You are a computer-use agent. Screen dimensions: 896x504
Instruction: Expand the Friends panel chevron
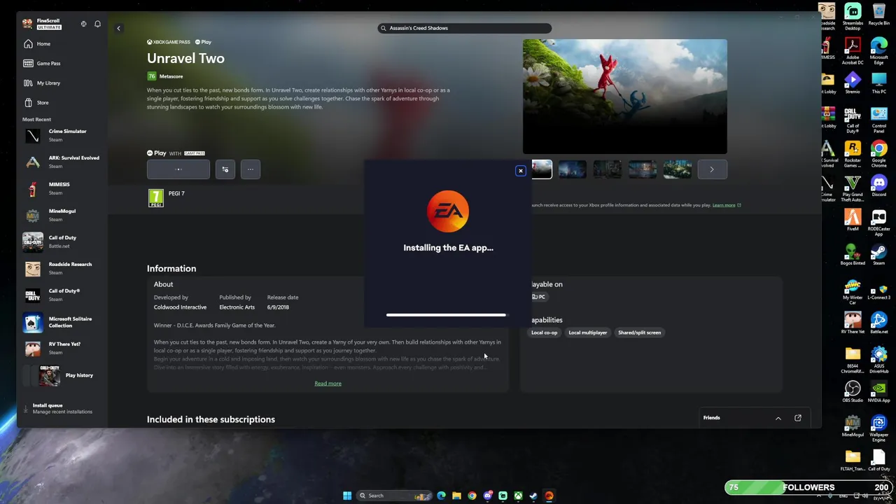(778, 418)
